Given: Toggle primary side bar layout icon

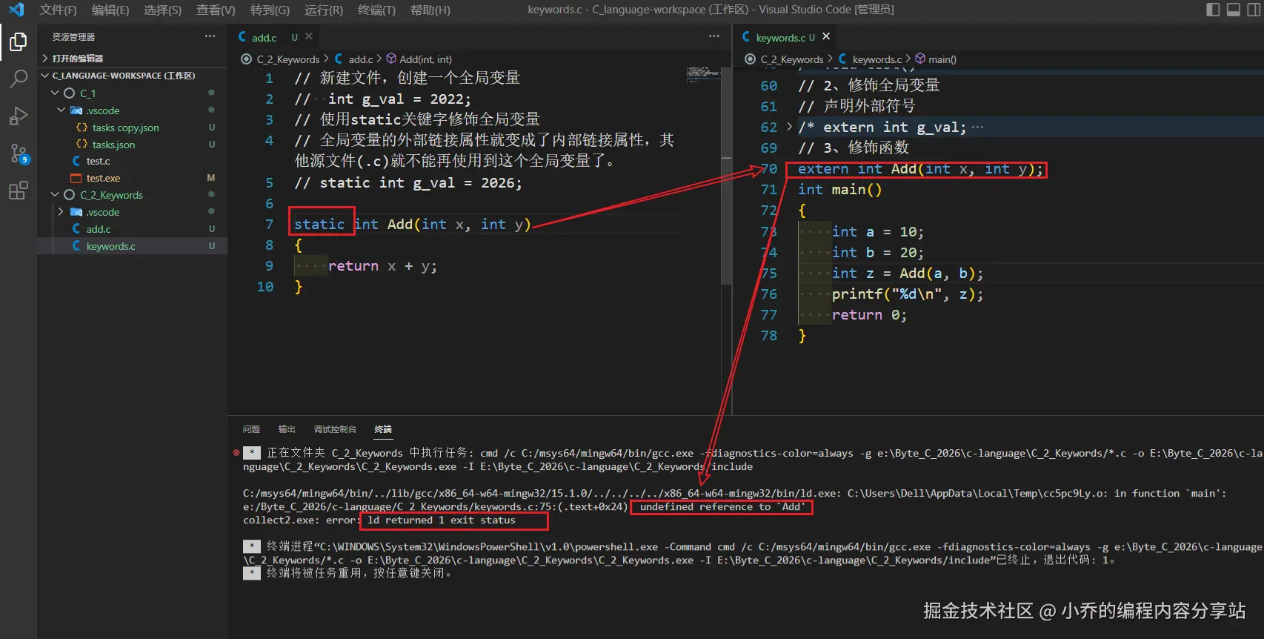Looking at the screenshot, I should point(1213,10).
